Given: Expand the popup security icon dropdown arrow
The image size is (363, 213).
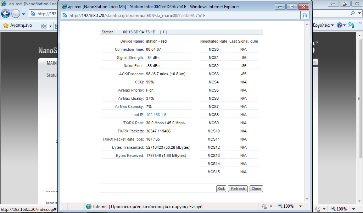Looking at the screenshot, I should (271, 206).
